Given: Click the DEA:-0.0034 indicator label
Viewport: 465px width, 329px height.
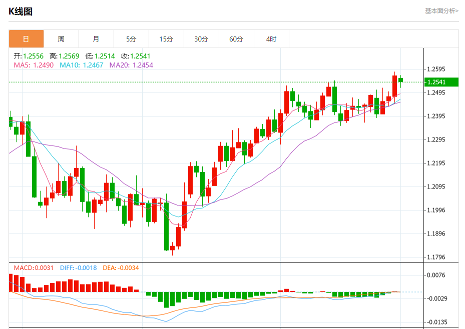Looking at the screenshot, I should click(121, 268).
